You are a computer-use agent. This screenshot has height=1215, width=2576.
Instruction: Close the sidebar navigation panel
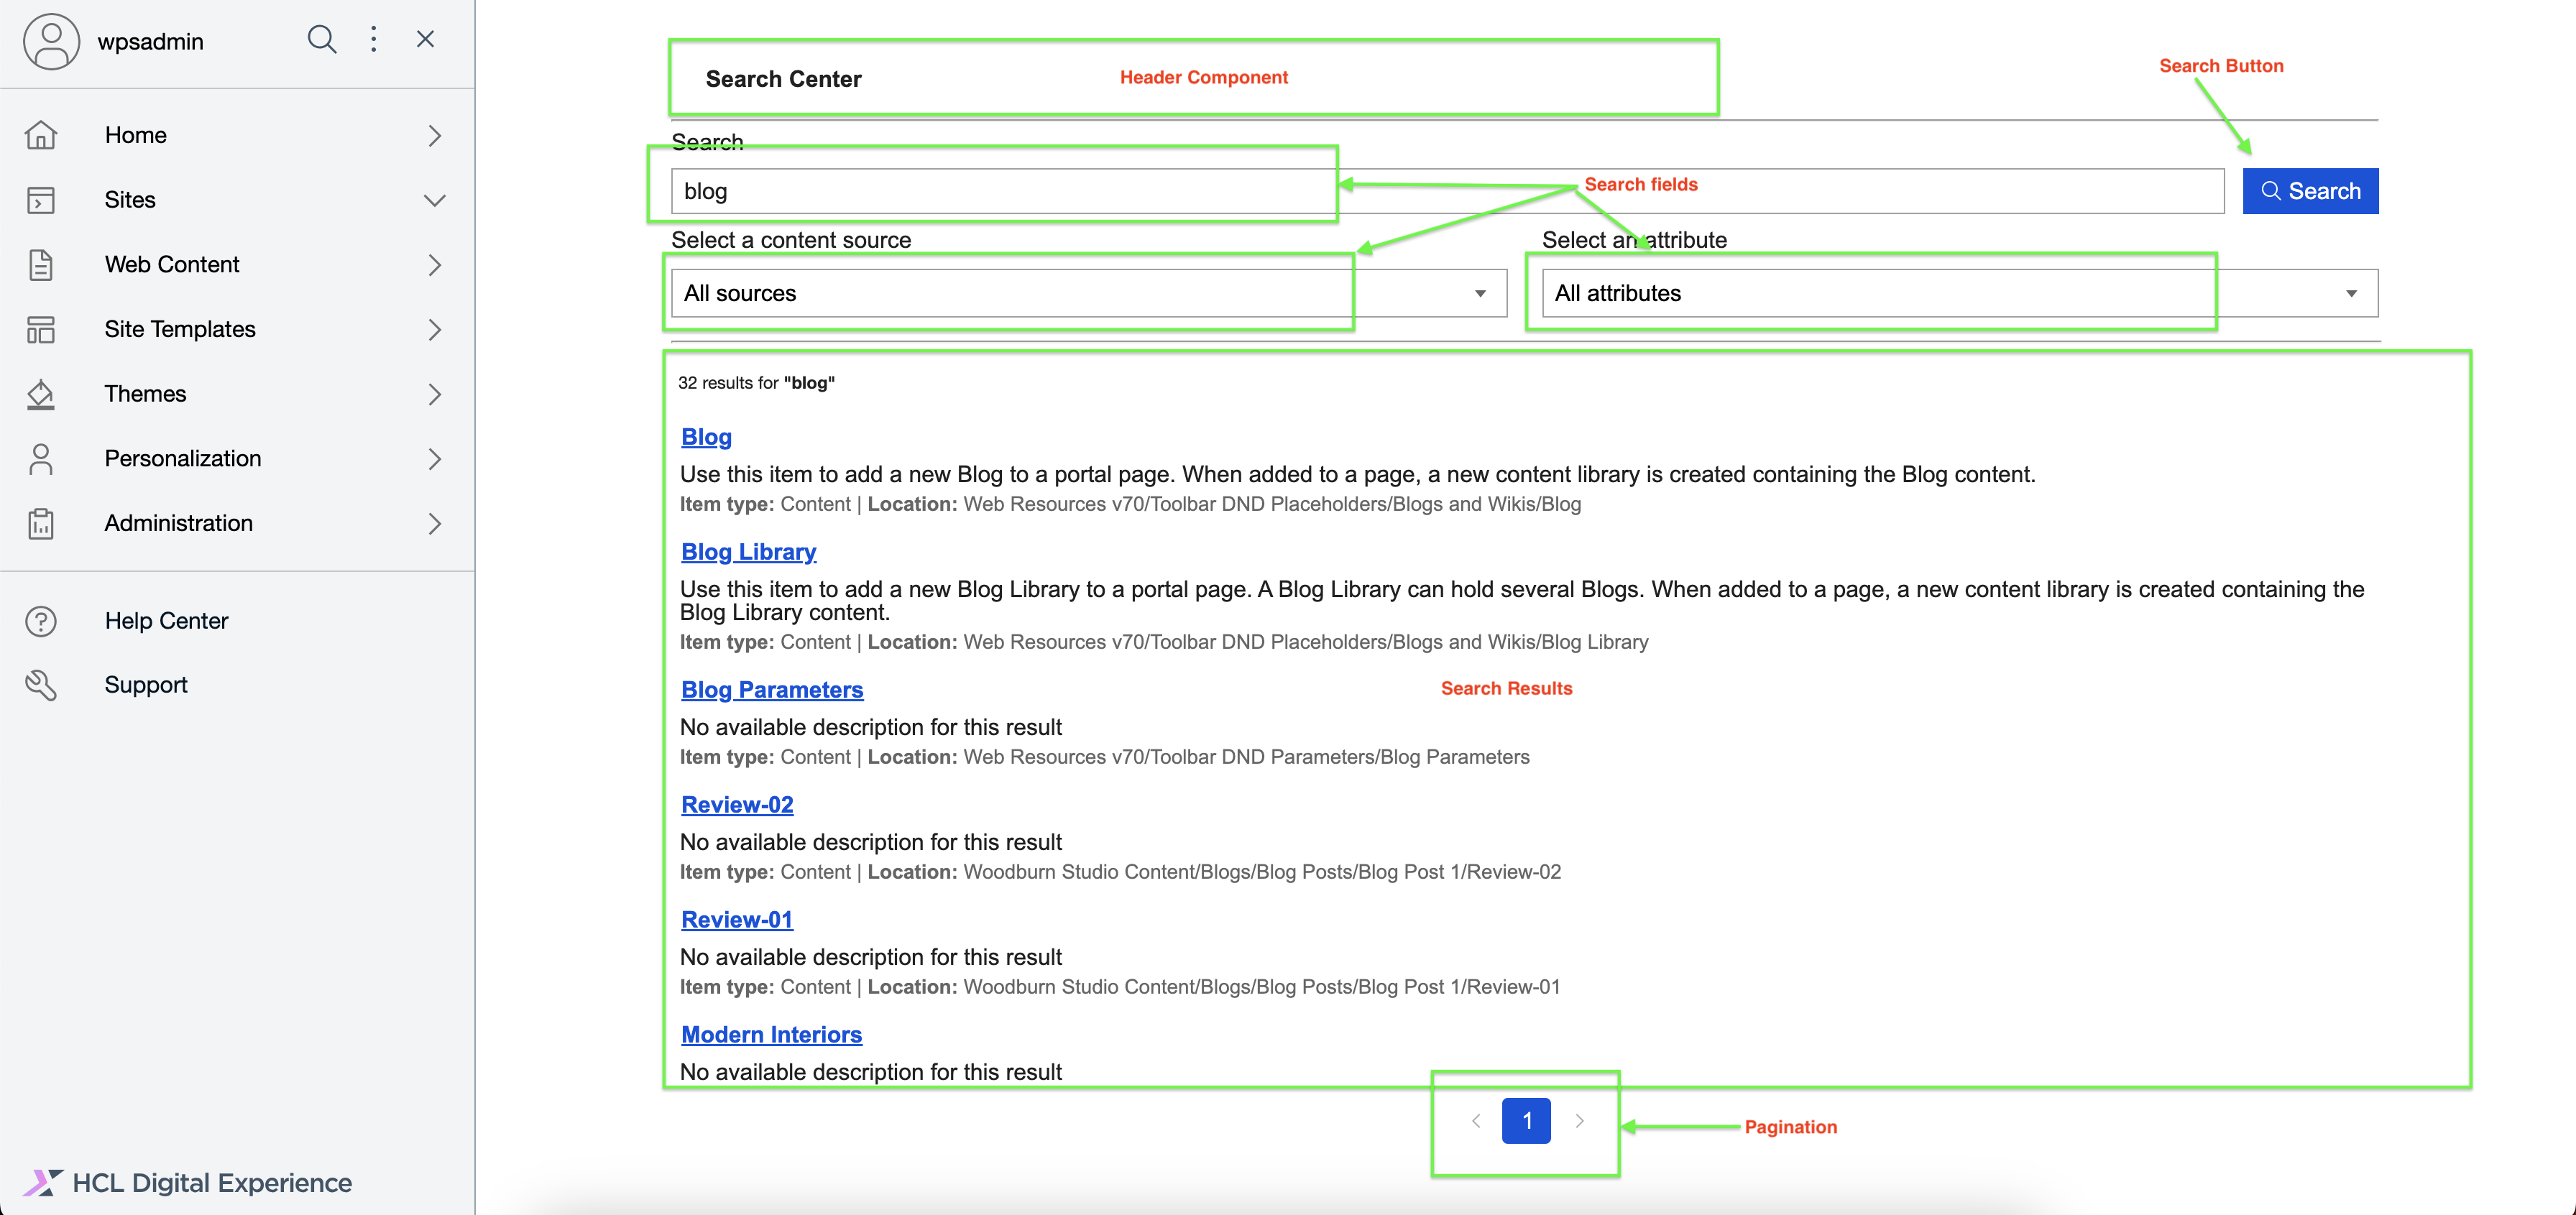(425, 40)
